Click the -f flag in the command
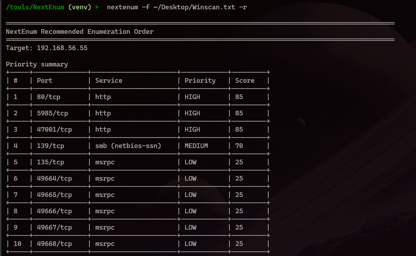Screen dimensions: 416x256 coord(146,7)
